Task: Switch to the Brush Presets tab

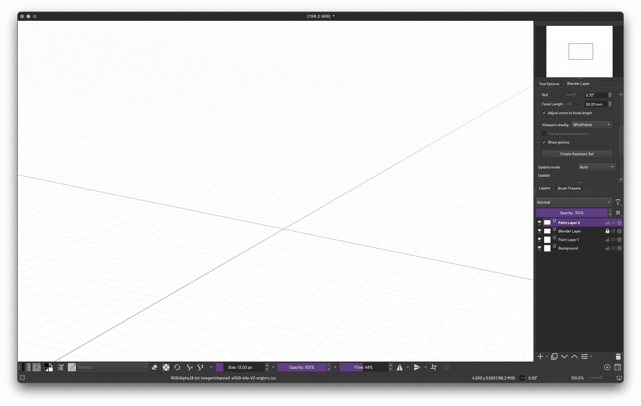Action: click(569, 188)
